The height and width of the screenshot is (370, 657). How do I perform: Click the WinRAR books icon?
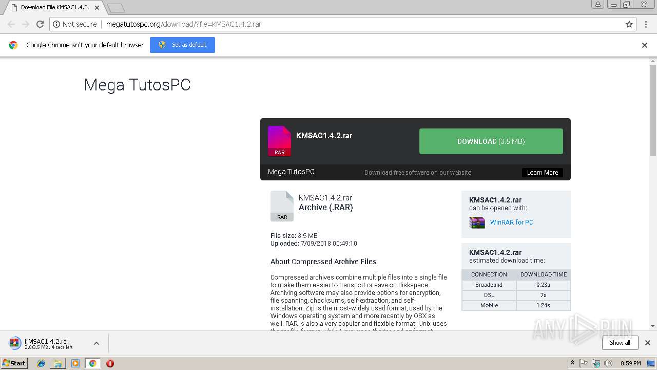point(477,223)
